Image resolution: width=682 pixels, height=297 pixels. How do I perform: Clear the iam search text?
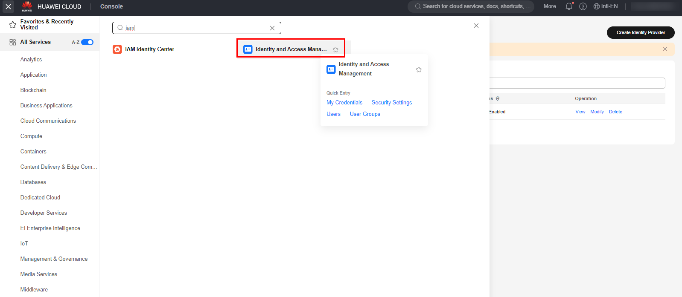point(272,28)
